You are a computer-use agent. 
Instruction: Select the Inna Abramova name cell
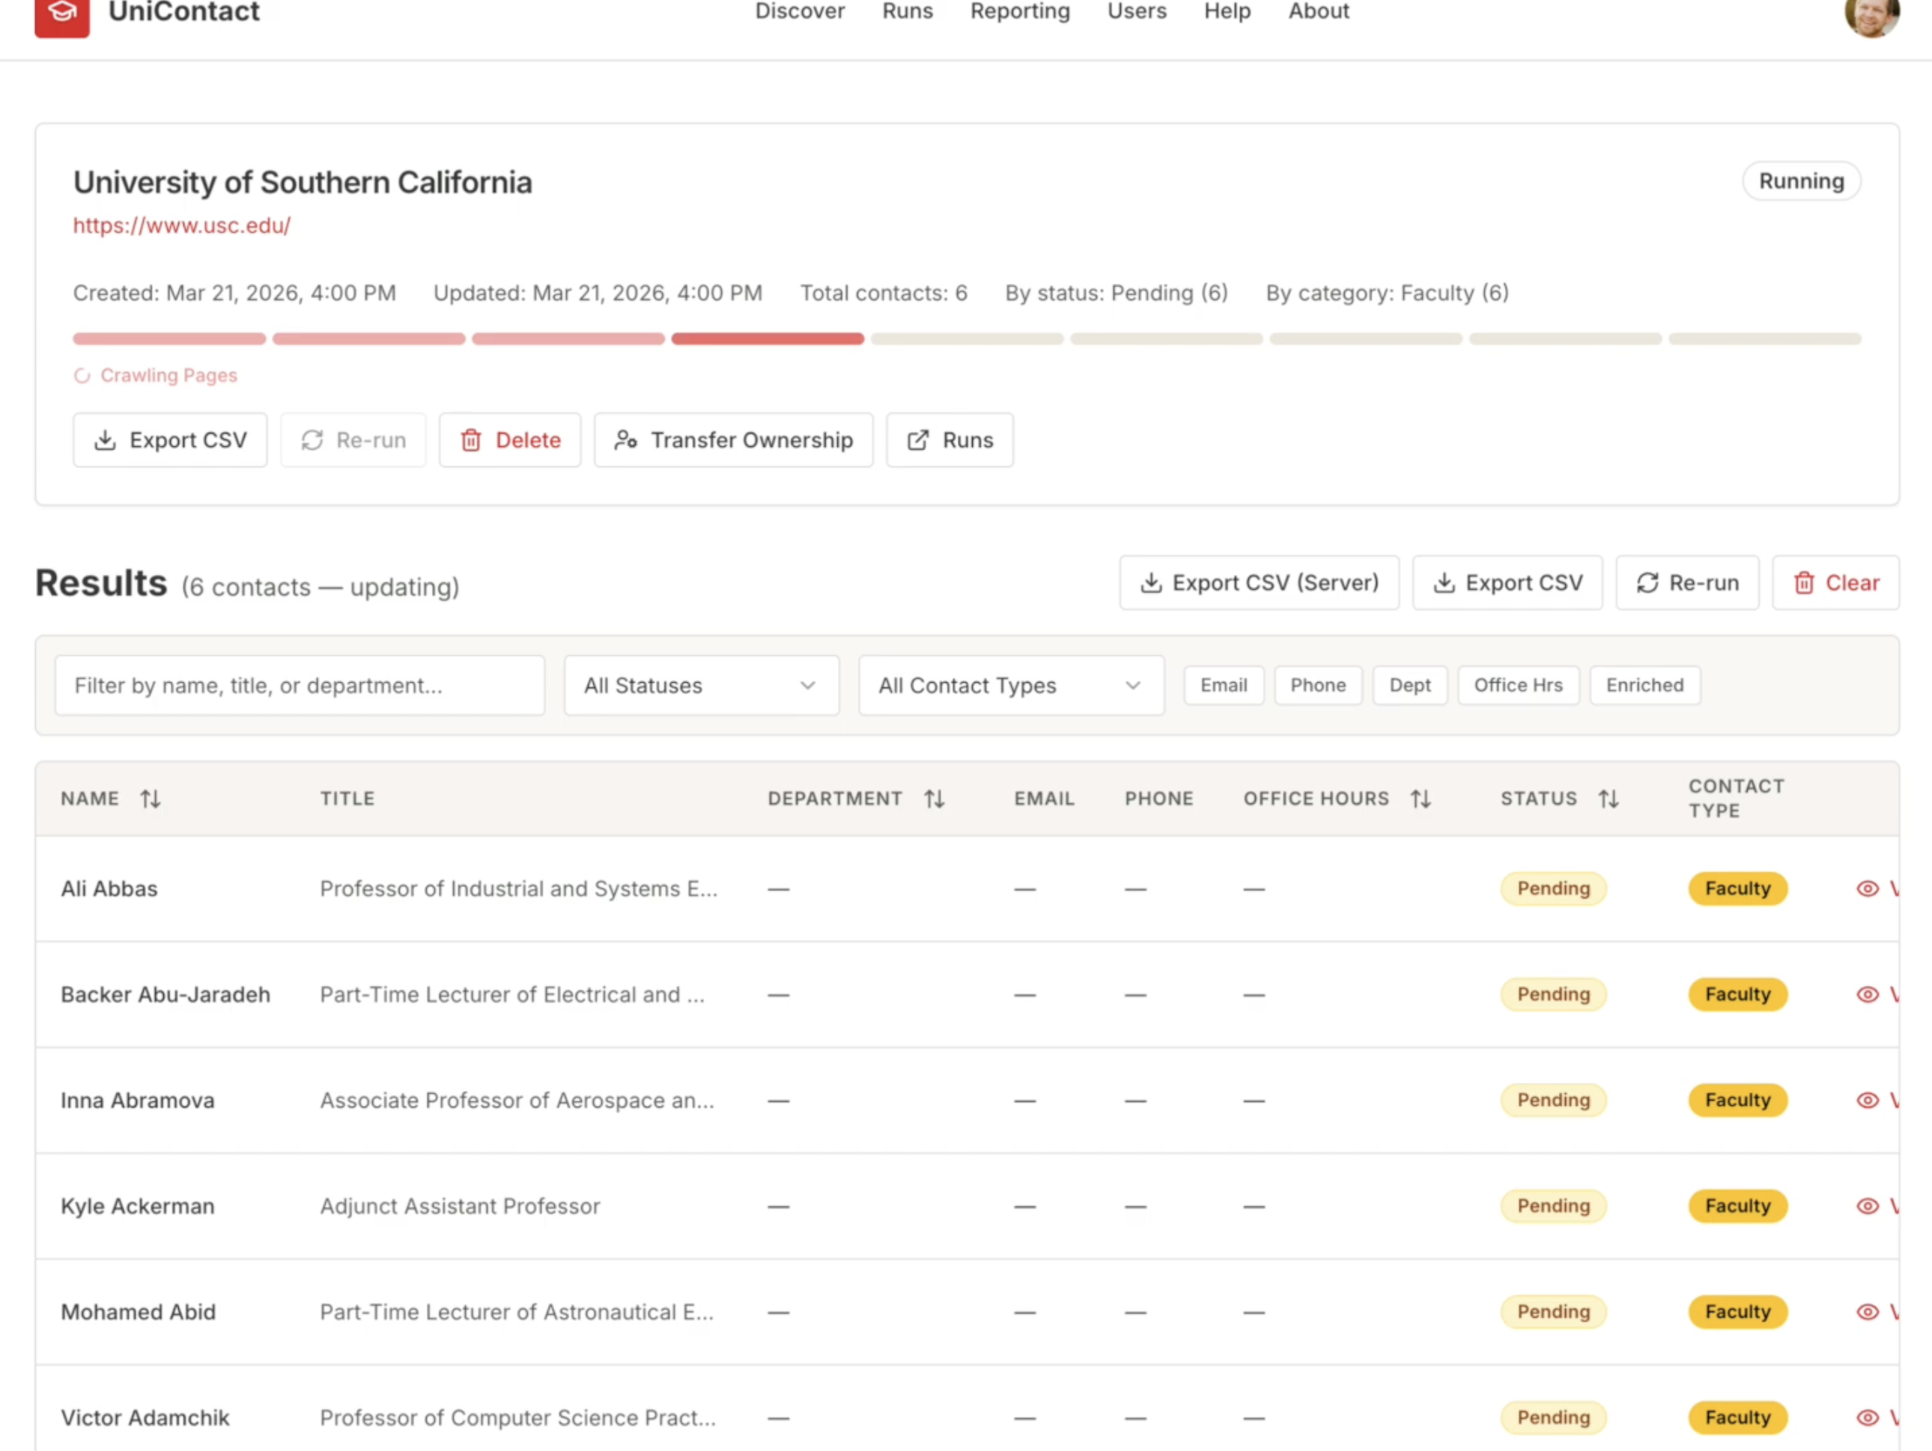(137, 1100)
